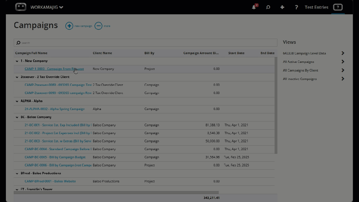This screenshot has width=359, height=202.
Task: Focus the campaign Search field
Action: 145,43
